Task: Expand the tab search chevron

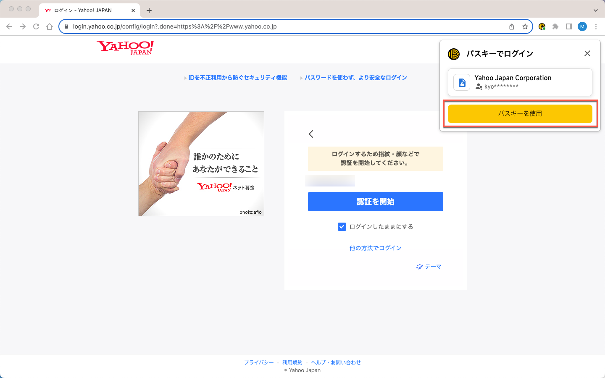Action: pos(596,10)
